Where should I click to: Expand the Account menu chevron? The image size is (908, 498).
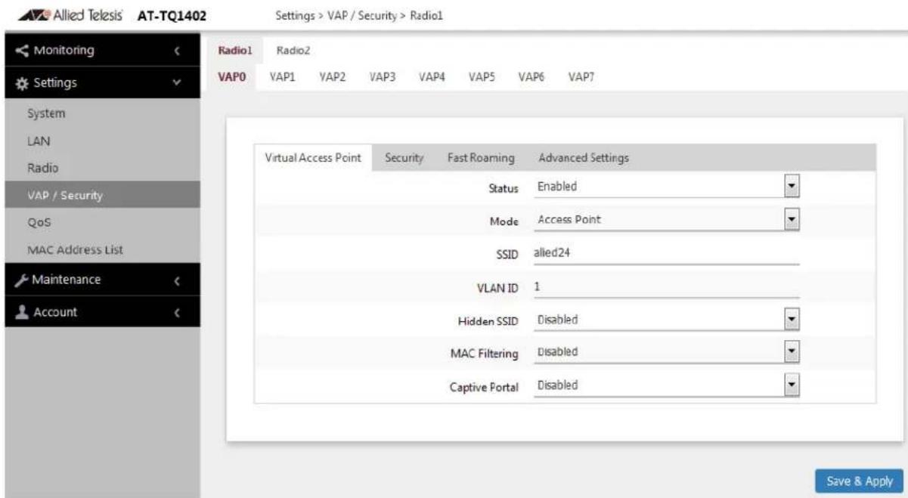[177, 313]
